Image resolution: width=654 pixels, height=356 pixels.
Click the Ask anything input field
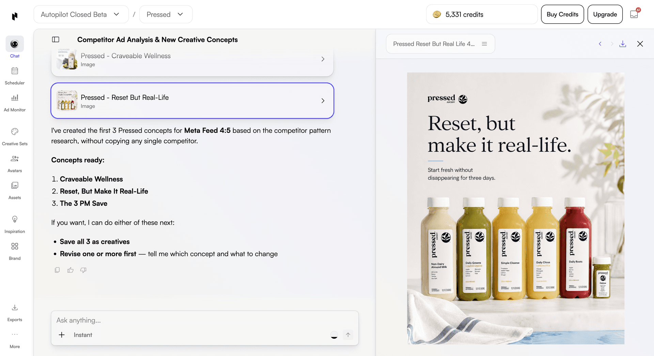204,320
